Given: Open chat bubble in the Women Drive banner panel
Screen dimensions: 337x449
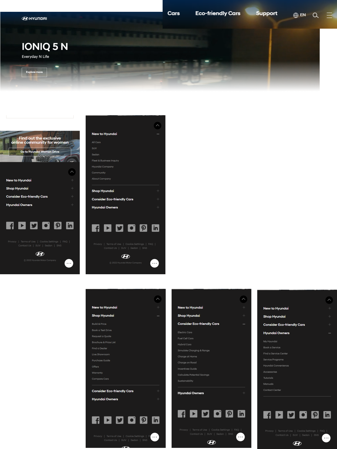Looking at the screenshot, I should pos(69,263).
